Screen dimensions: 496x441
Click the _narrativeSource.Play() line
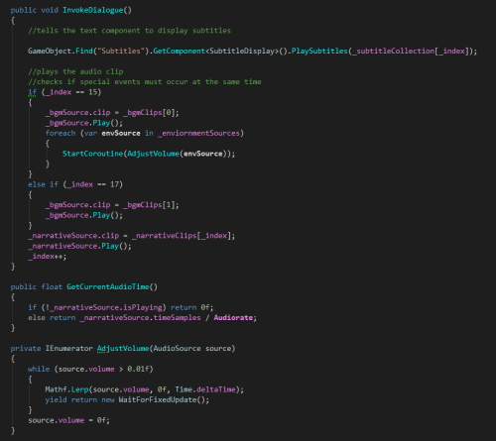click(79, 246)
